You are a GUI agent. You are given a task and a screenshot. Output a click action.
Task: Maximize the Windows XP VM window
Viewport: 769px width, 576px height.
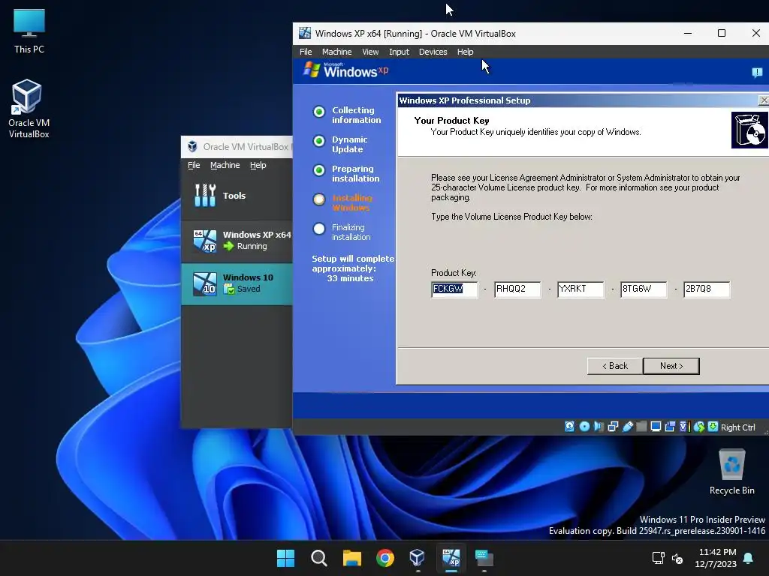coord(722,33)
